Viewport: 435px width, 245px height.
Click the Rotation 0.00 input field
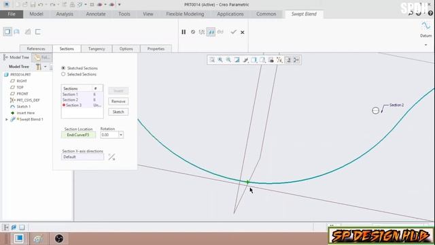[109, 135]
